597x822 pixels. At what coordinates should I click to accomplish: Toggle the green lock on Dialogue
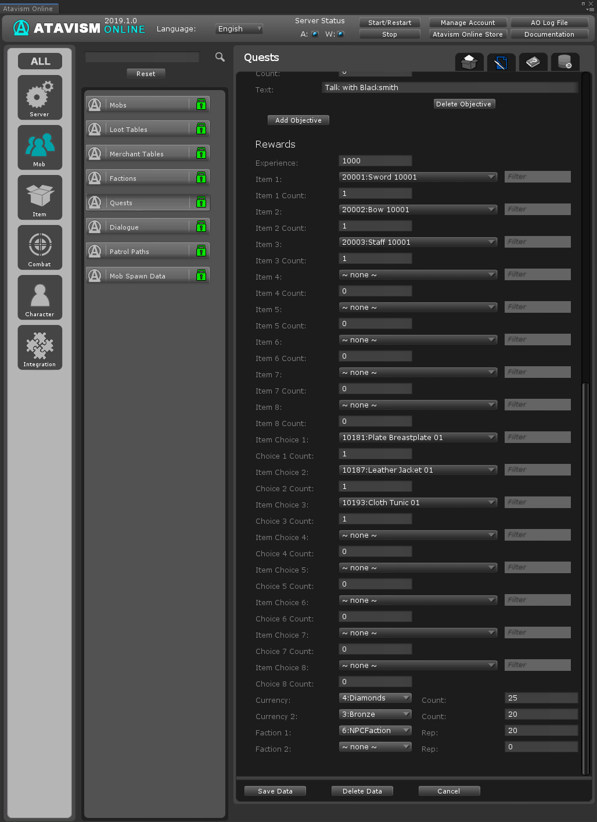point(201,227)
